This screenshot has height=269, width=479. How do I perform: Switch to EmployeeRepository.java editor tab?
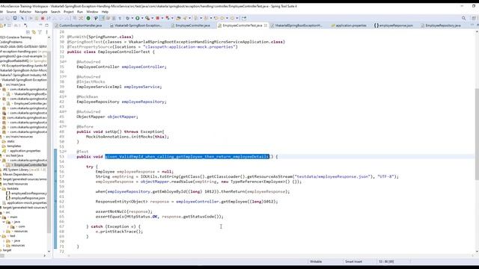pos(441,25)
